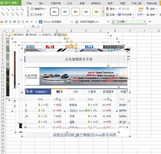161x154 pixels.
Task: Open the 公式 ribbon tab
Action: 69,3
